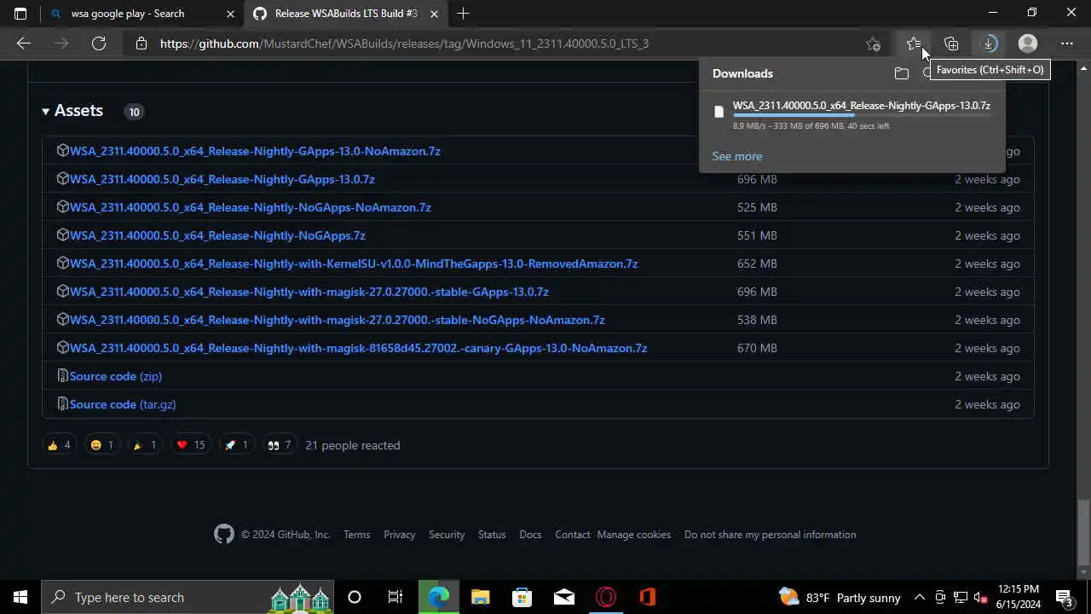This screenshot has width=1091, height=614.
Task: Go back with the browser back arrow
Action: [x=24, y=43]
